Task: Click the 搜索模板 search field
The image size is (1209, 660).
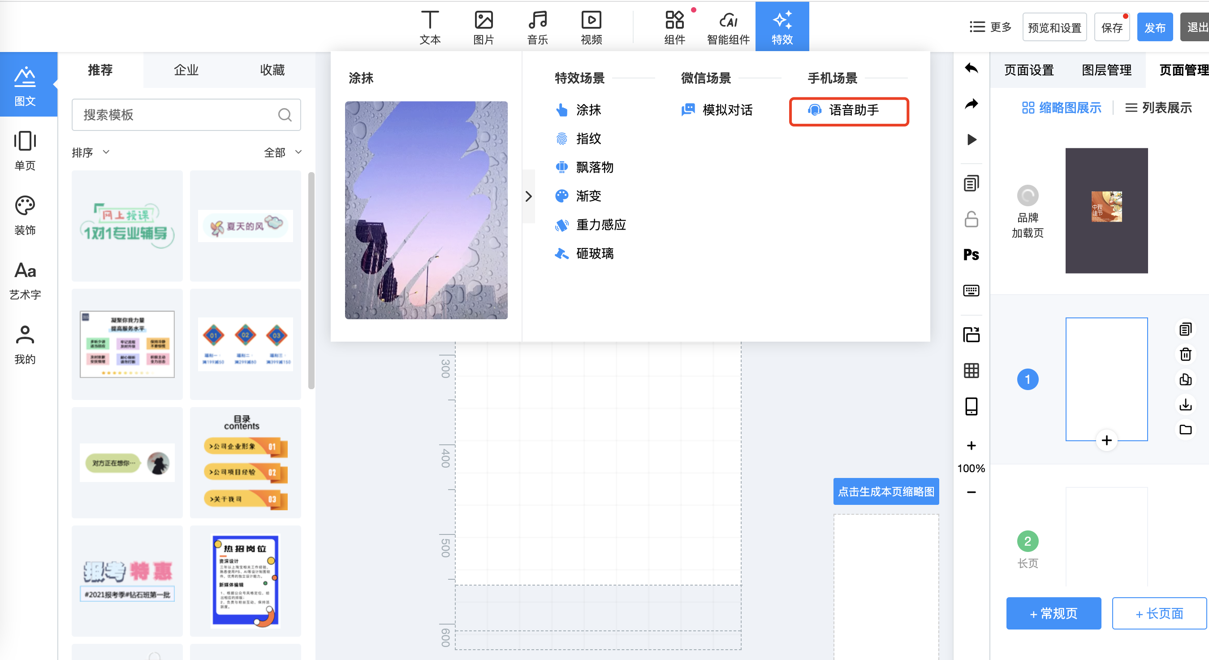Action: click(x=186, y=115)
